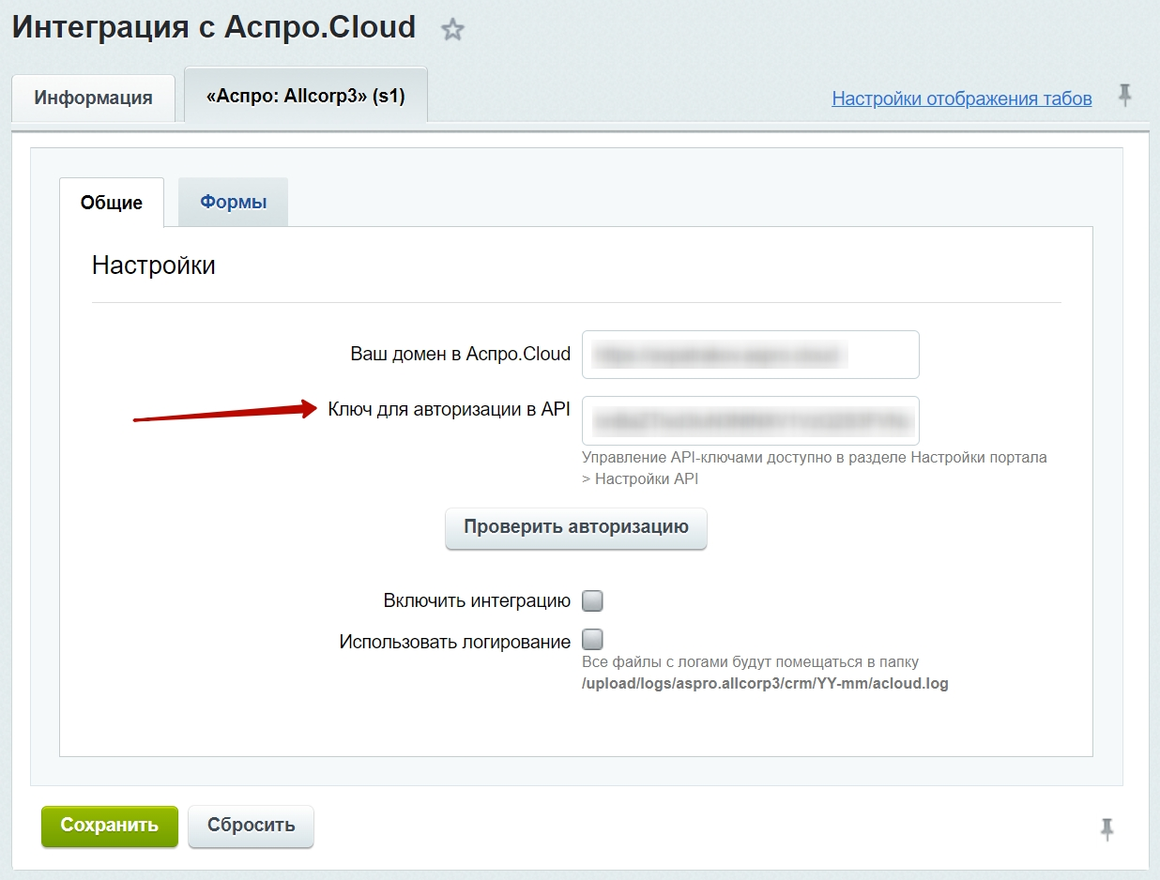
Task: Click the pin icon beside tab settings link
Action: (x=1125, y=95)
